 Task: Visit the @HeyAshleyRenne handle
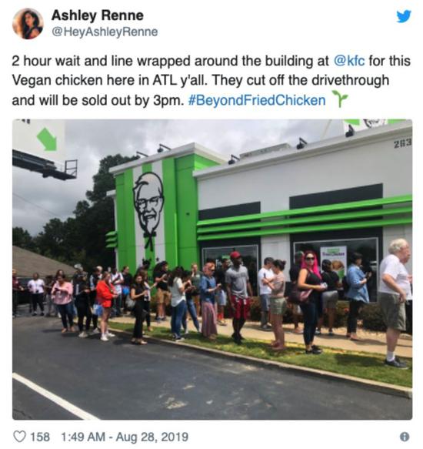[x=105, y=32]
